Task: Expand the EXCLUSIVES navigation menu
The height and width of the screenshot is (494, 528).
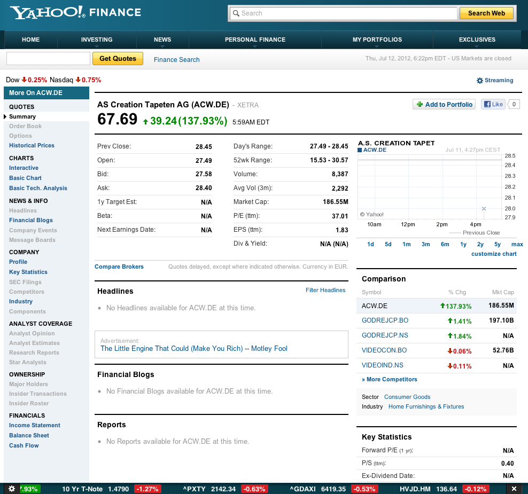Action: pyautogui.click(x=477, y=40)
